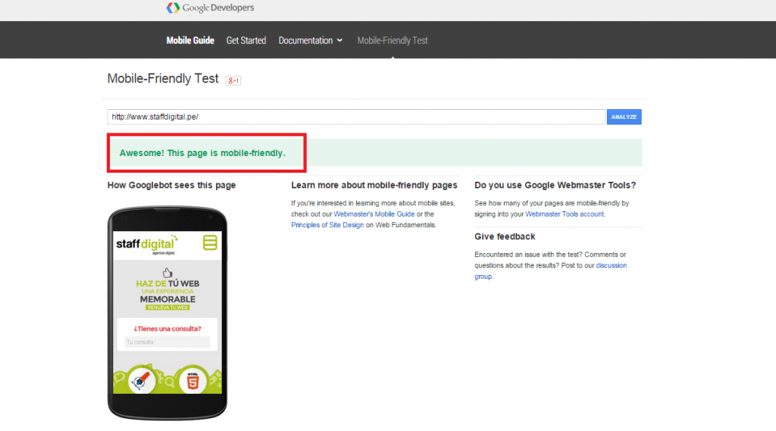Viewport: 776px width, 431px height.
Task: Open Principles of Site Design link
Action: point(327,225)
